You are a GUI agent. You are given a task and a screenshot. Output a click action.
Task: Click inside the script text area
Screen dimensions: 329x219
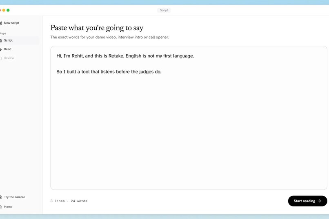click(189, 118)
